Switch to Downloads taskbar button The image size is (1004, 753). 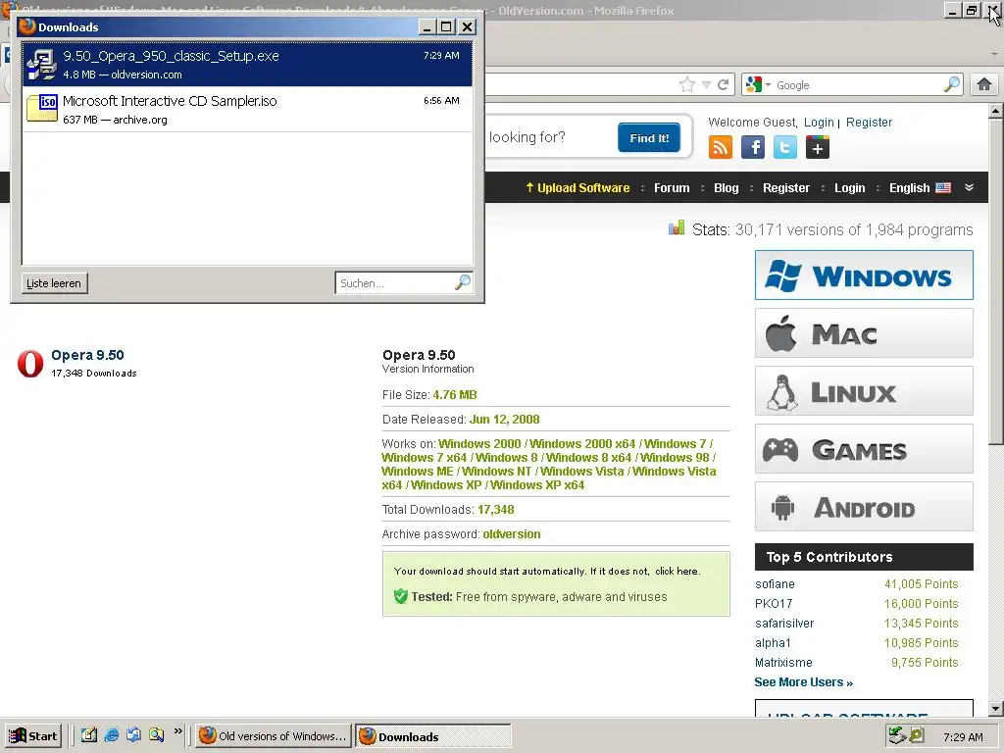(x=433, y=736)
